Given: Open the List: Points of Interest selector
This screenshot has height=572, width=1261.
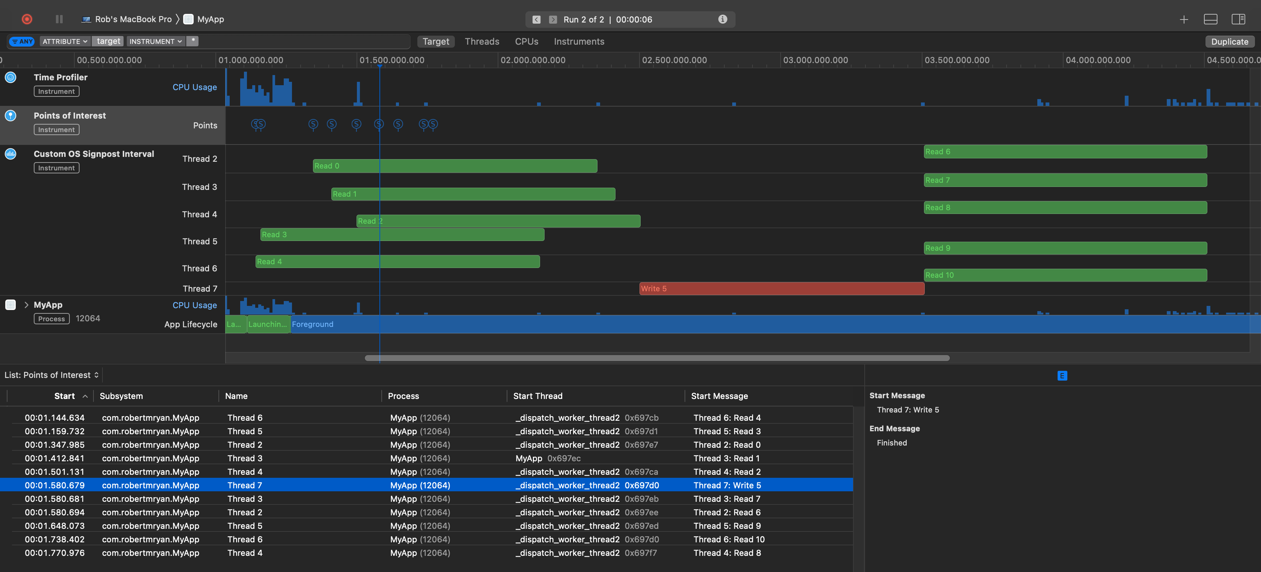Looking at the screenshot, I should click(x=51, y=375).
